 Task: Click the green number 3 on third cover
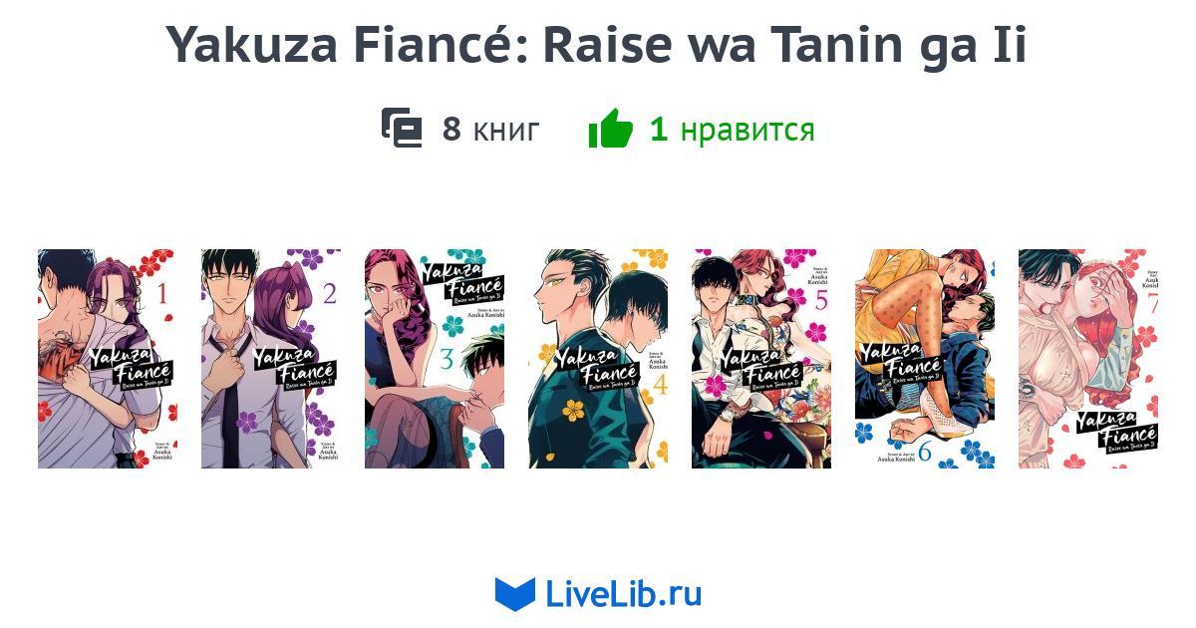click(447, 360)
